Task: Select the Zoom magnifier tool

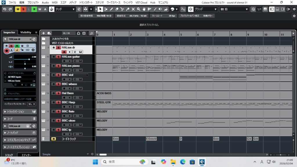Action: 139,9
